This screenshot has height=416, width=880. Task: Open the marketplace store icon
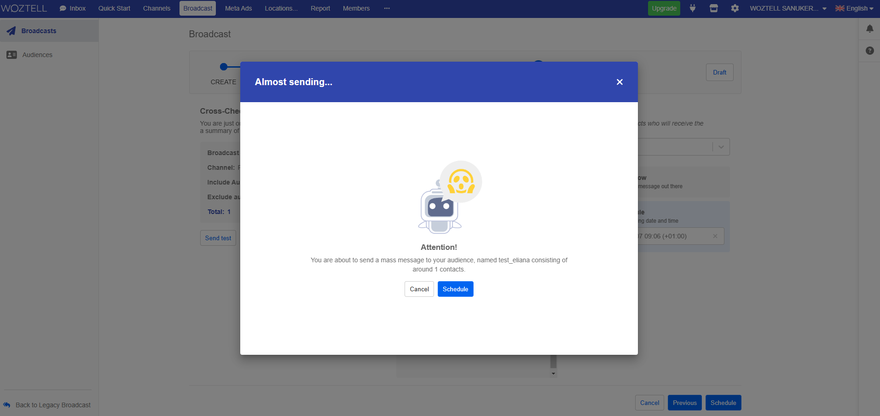point(713,8)
